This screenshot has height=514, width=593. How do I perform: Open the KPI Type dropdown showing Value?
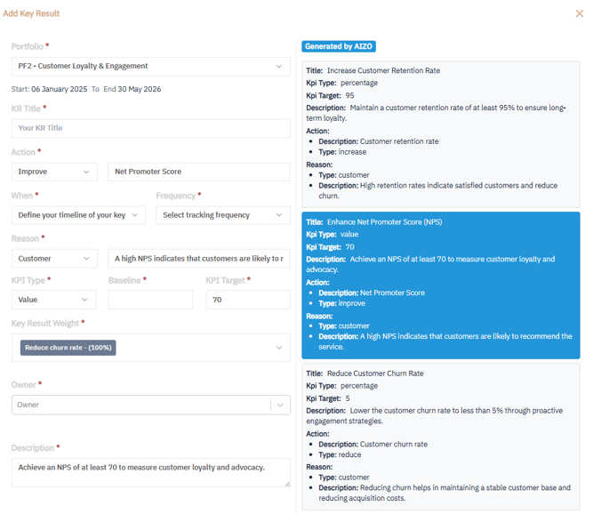[53, 300]
